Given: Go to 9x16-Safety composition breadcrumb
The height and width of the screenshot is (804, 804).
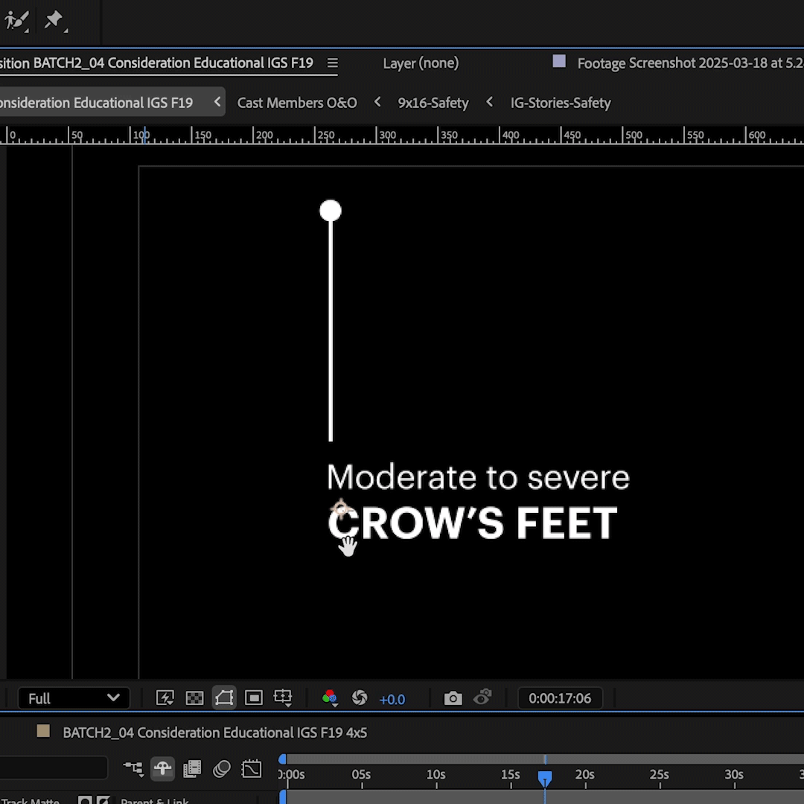Looking at the screenshot, I should [433, 103].
